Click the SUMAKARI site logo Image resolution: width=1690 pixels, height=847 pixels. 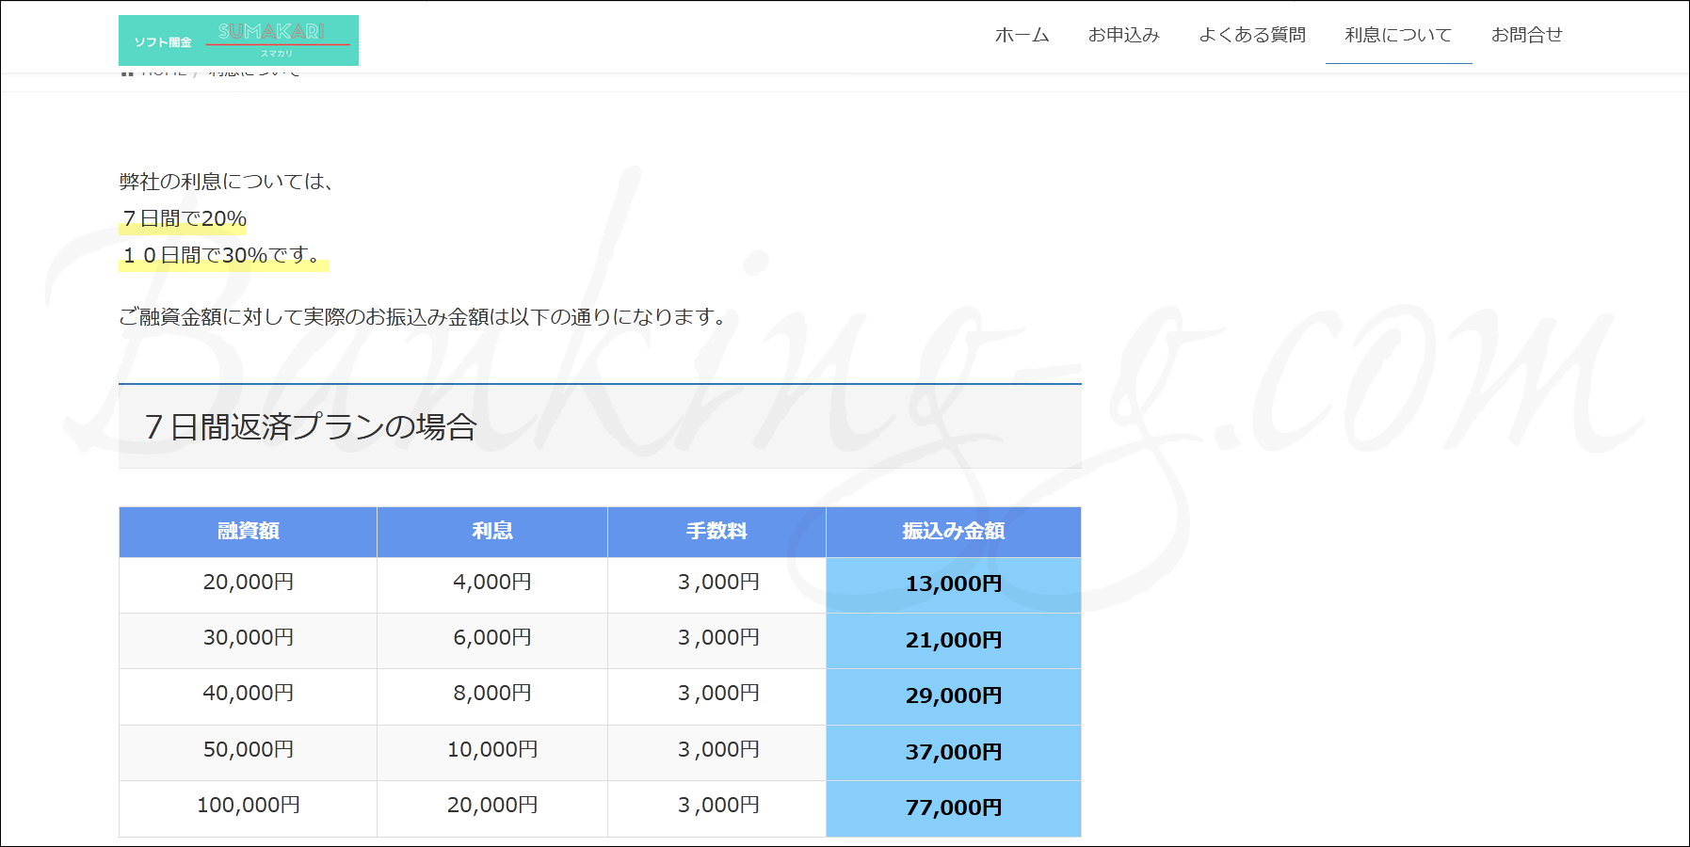[x=238, y=40]
